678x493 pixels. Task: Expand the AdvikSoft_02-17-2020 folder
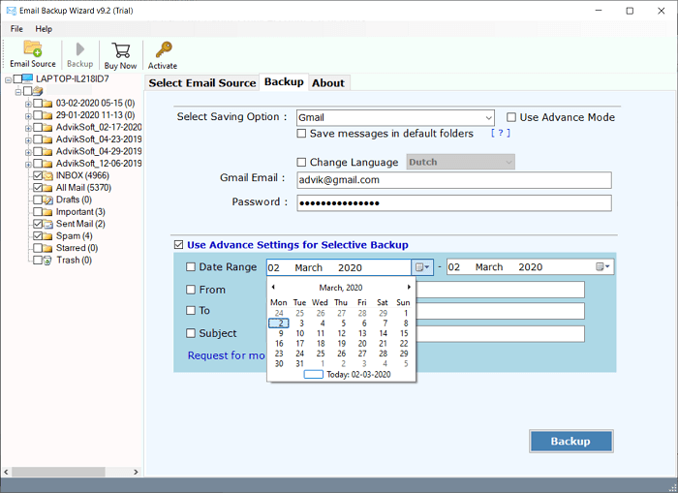point(28,129)
